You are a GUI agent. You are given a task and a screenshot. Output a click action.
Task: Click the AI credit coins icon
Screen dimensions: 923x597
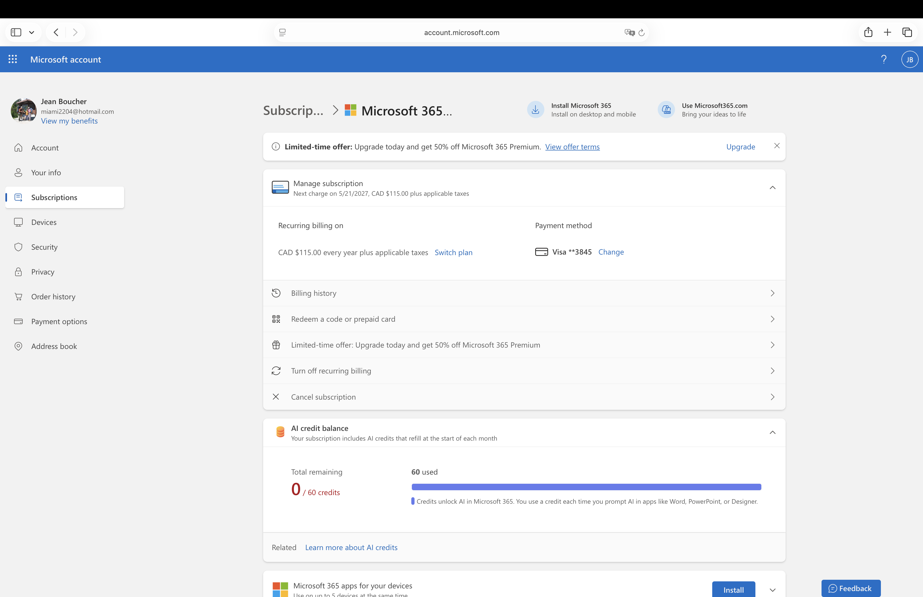point(280,432)
